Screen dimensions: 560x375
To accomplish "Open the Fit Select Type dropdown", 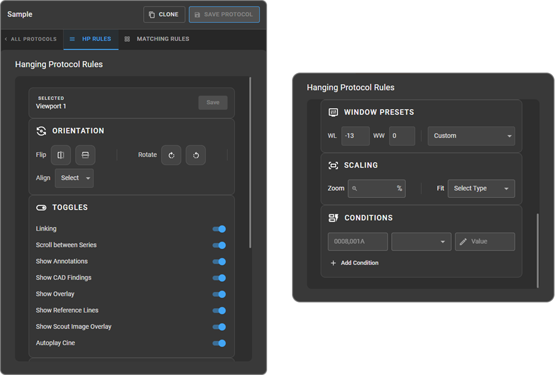I will pos(481,189).
